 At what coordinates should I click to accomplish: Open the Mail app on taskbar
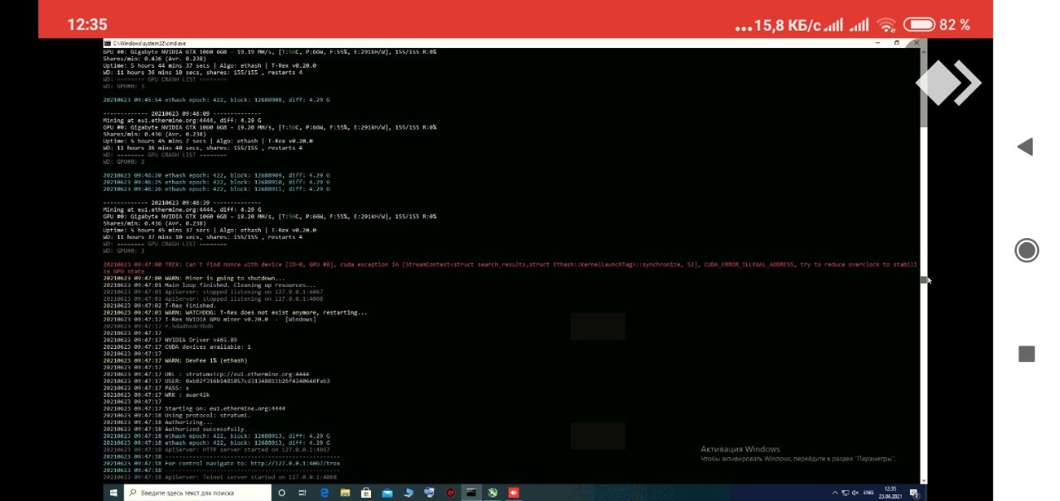click(388, 493)
